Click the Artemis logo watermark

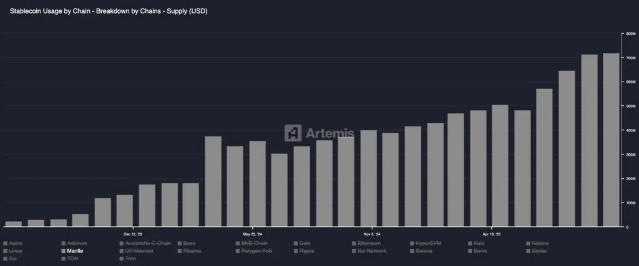pos(319,133)
